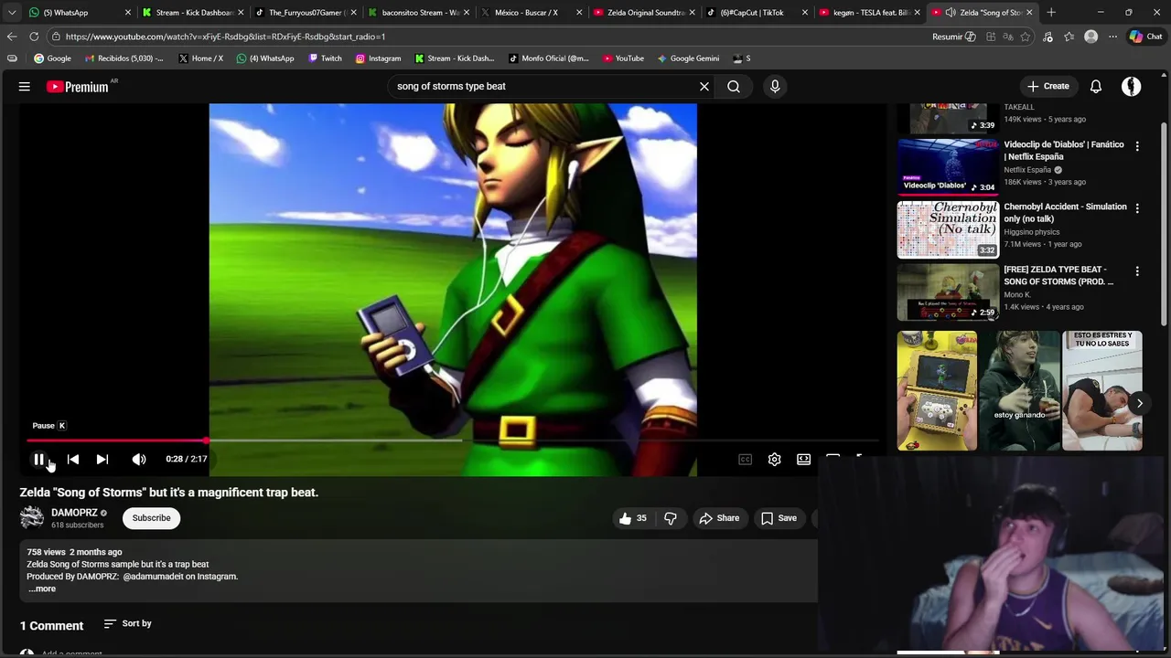
Task: Open the tab search dropdown arrow
Action: 11,13
